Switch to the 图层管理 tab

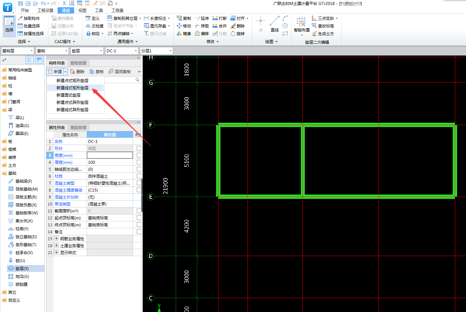click(78, 127)
